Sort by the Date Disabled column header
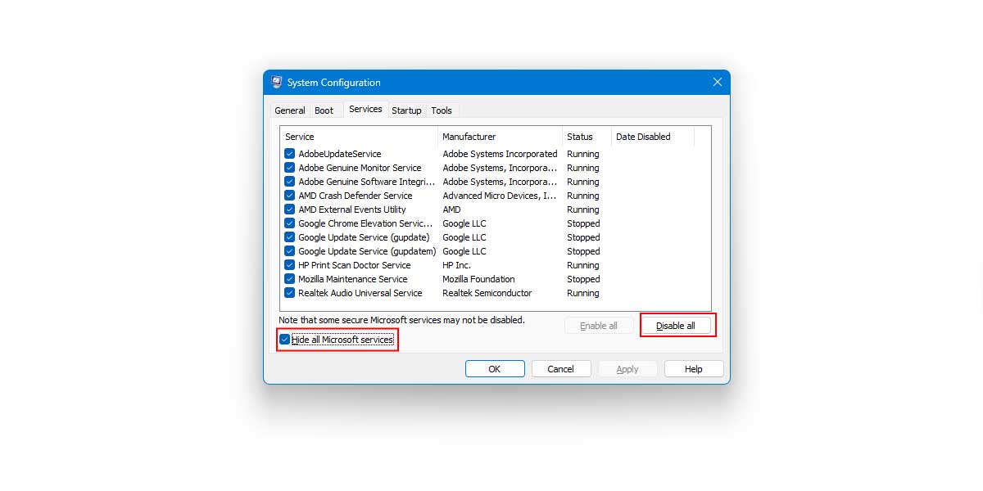Viewport: 983px width, 491px height. tap(653, 137)
